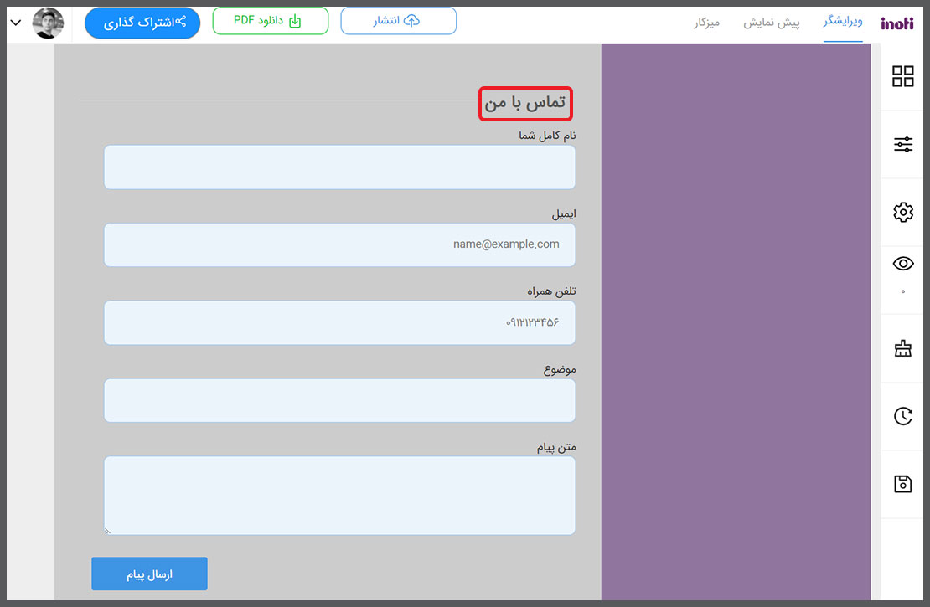Click the متن پیام message textarea
The image size is (930, 607).
point(339,495)
